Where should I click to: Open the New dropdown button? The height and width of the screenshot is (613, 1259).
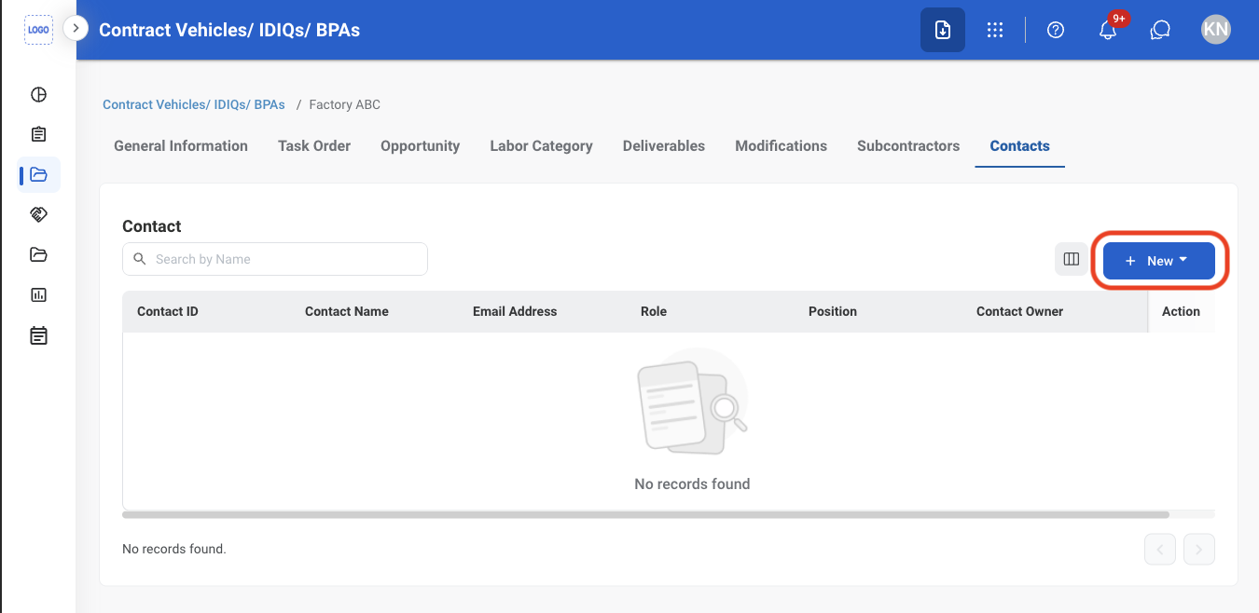click(x=1159, y=261)
